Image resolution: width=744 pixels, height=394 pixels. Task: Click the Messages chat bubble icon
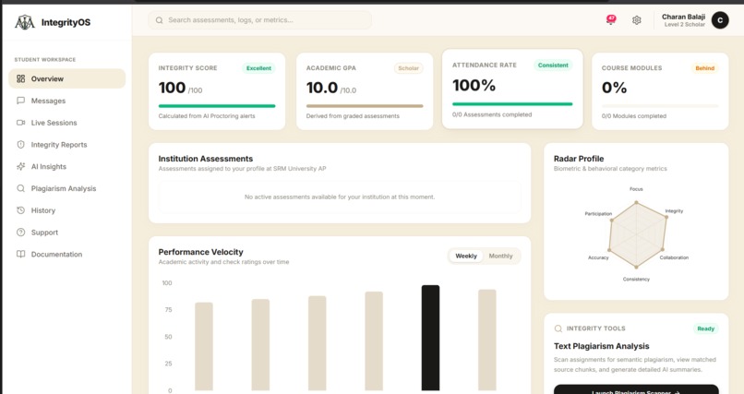(x=20, y=101)
